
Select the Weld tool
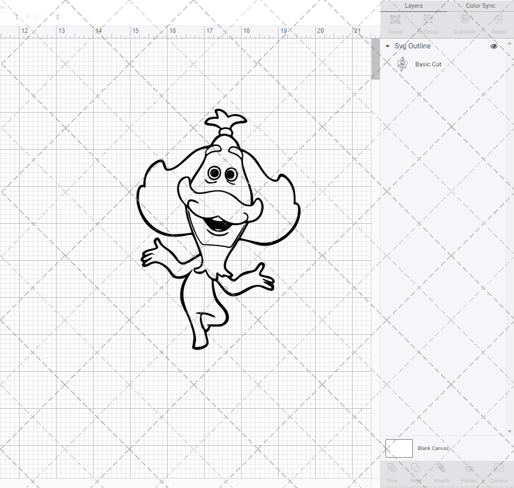click(x=415, y=472)
